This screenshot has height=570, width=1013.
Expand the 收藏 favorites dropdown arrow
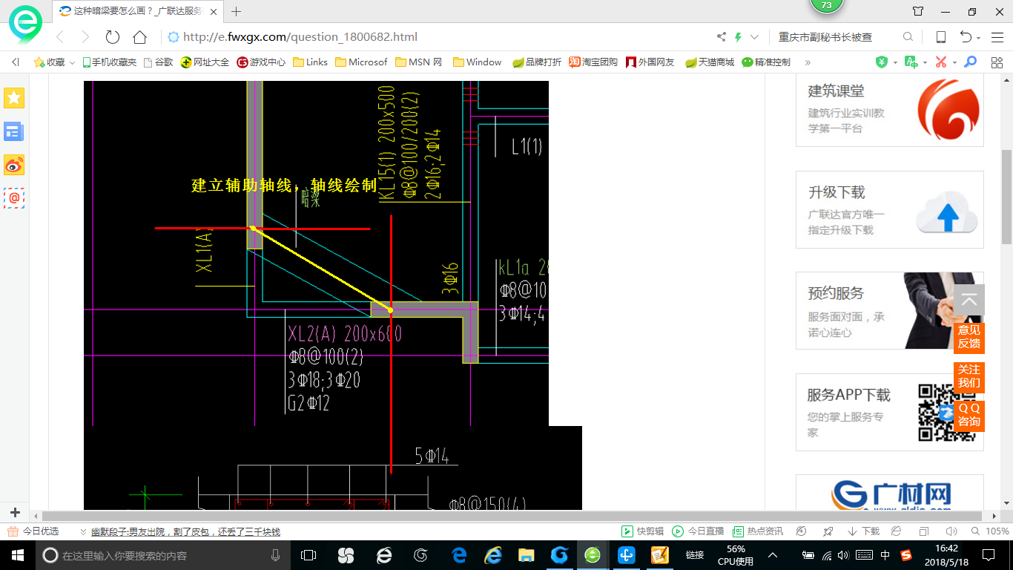pyautogui.click(x=72, y=63)
